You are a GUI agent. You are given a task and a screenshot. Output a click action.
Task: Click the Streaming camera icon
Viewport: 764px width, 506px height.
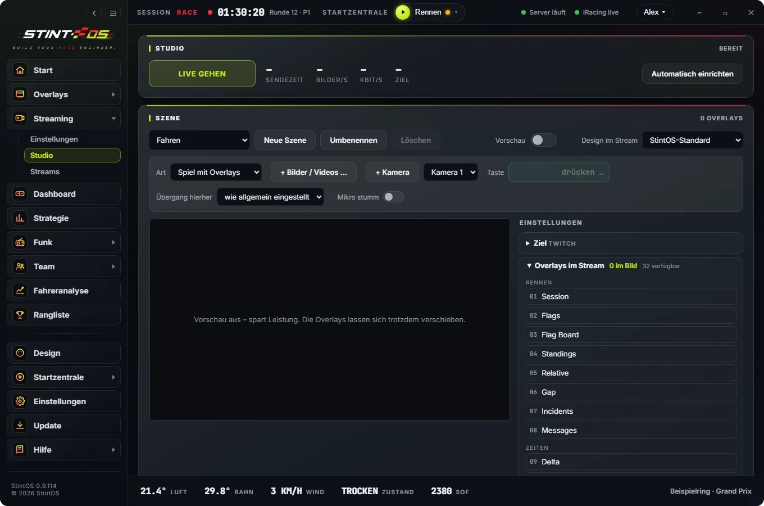click(20, 119)
